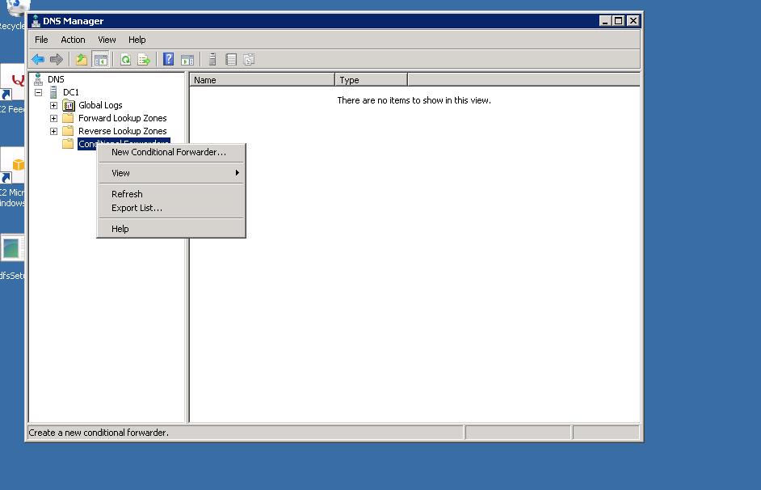761x490 pixels.
Task: Open the Action menu
Action: pyautogui.click(x=73, y=40)
